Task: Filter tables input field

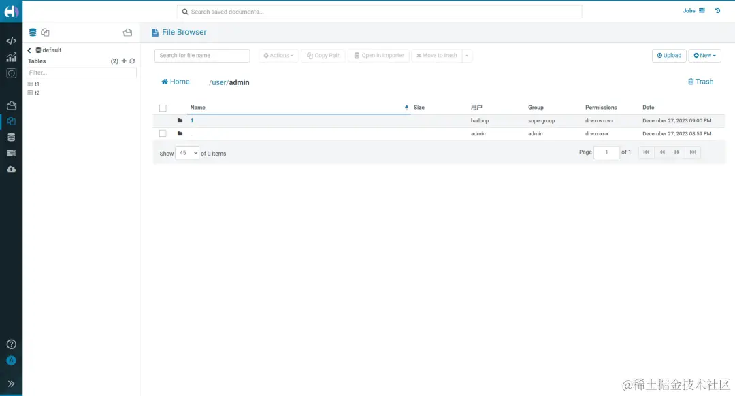Action: pyautogui.click(x=82, y=73)
